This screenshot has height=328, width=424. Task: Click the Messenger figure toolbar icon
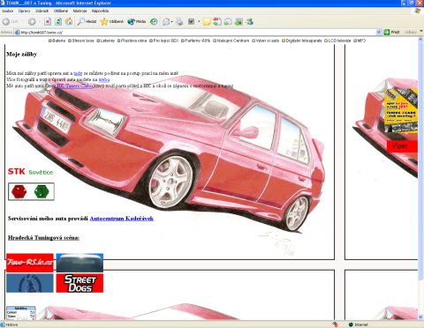tap(250, 21)
